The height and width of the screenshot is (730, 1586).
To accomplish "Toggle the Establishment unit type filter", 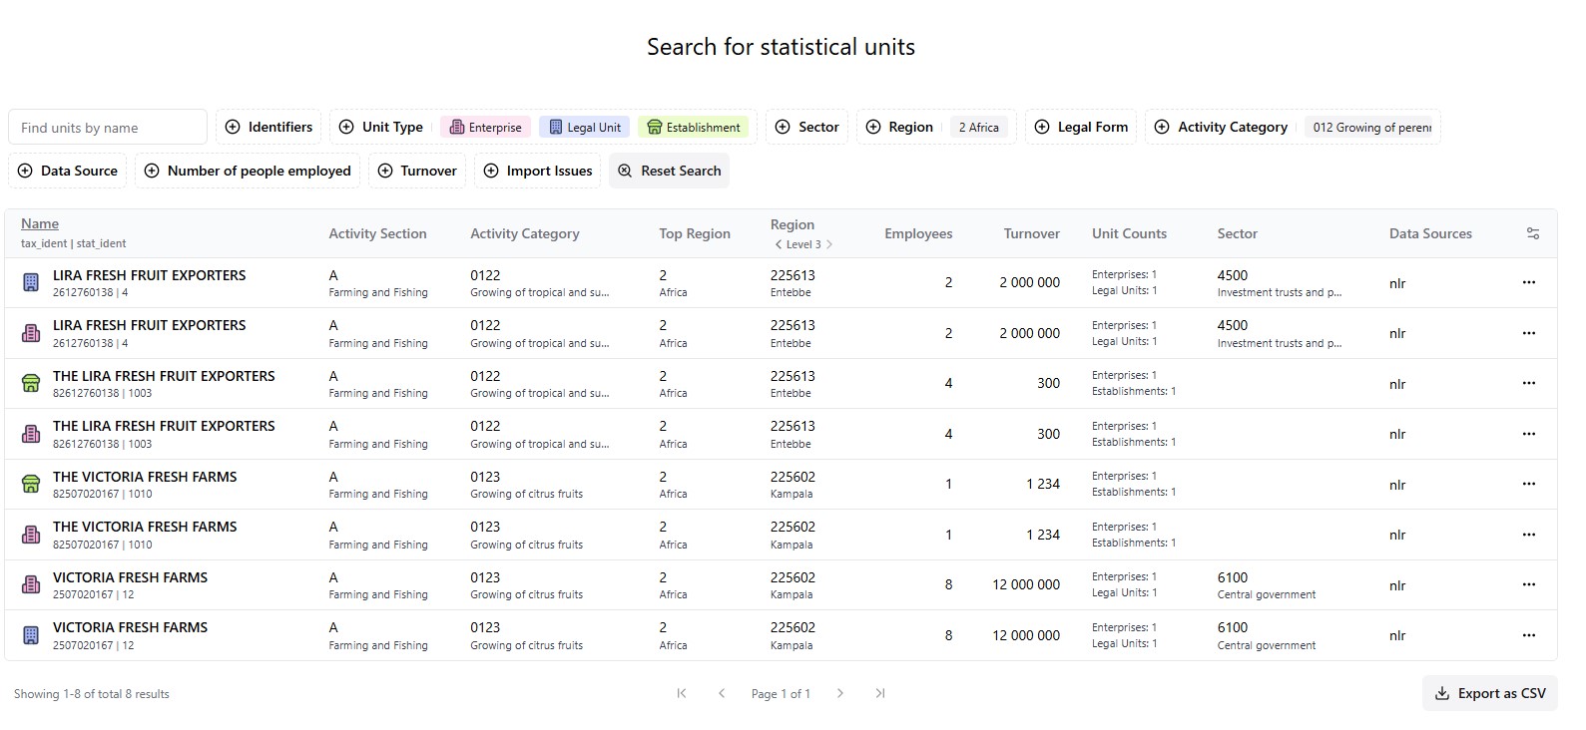I will tap(694, 127).
